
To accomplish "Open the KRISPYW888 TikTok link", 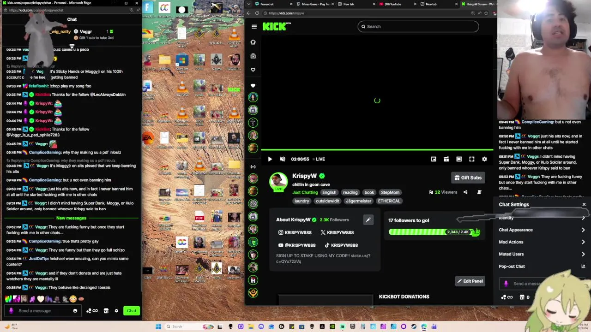I will coord(341,245).
